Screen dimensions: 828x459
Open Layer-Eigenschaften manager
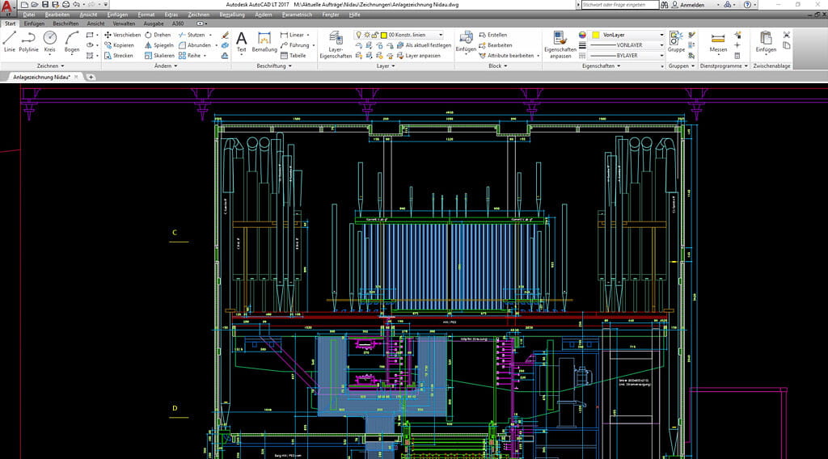pos(336,44)
